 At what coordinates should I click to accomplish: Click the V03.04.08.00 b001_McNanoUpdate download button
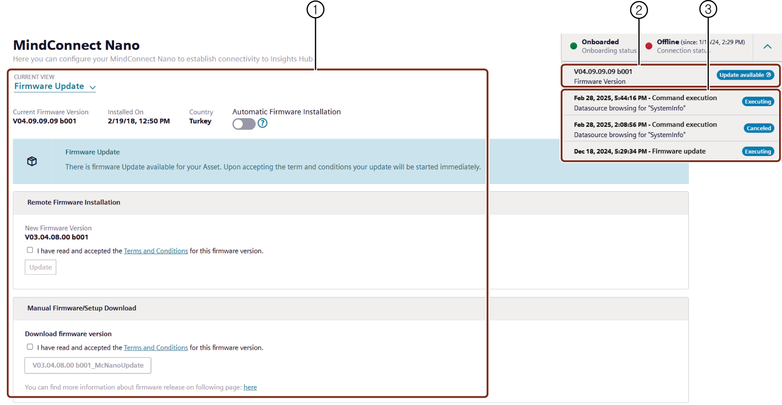coord(88,365)
